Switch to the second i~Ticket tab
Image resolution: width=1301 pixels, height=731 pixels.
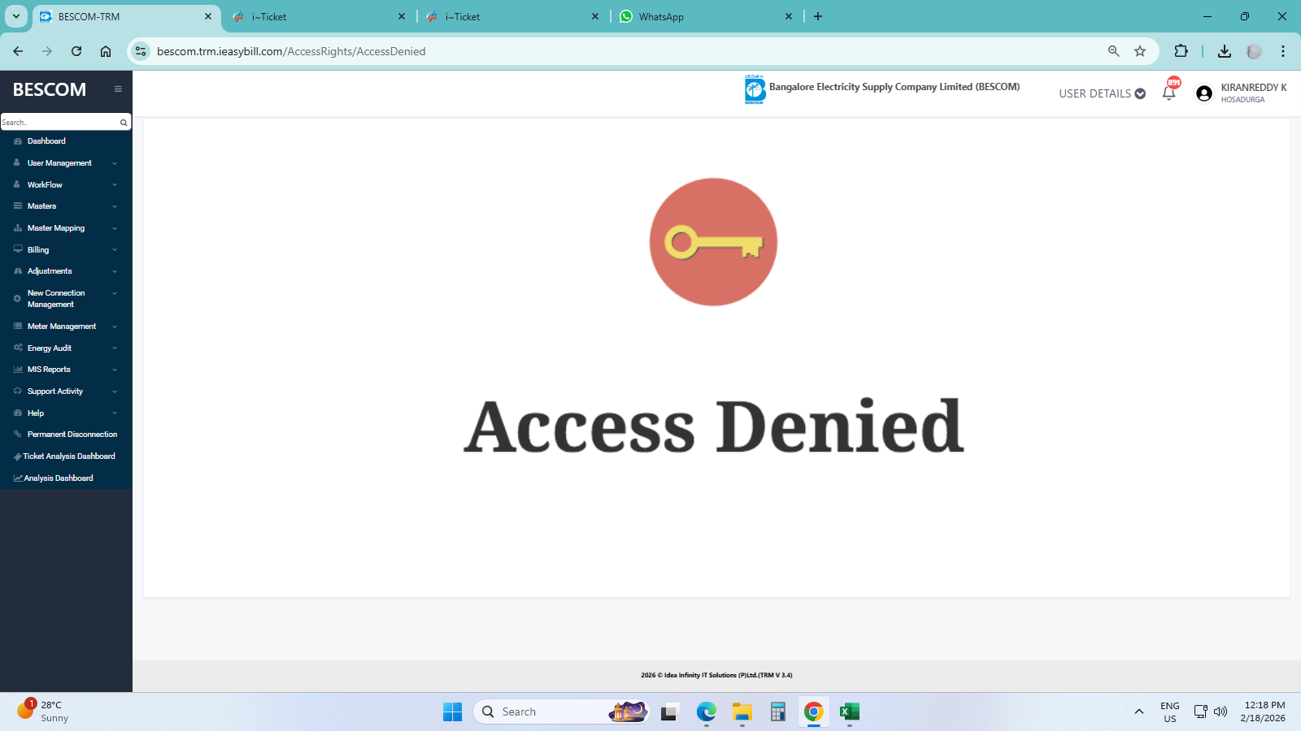coord(513,16)
